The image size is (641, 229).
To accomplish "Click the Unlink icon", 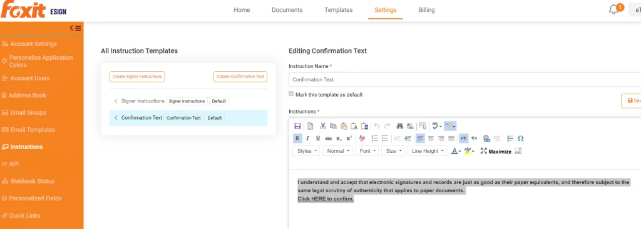I will 497,138.
